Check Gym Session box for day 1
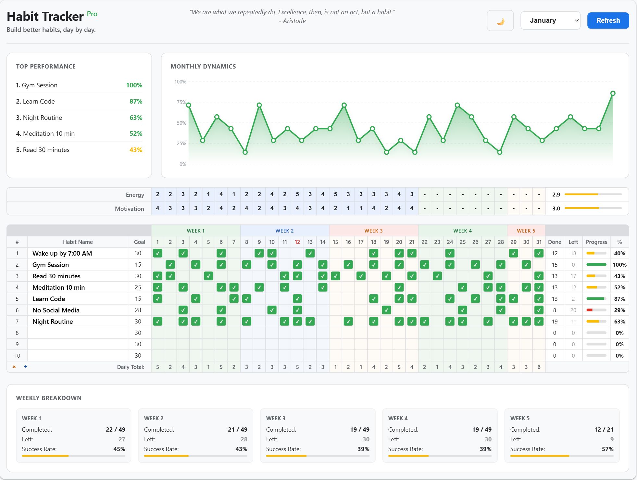Viewport: 637px width, 480px height. point(157,265)
